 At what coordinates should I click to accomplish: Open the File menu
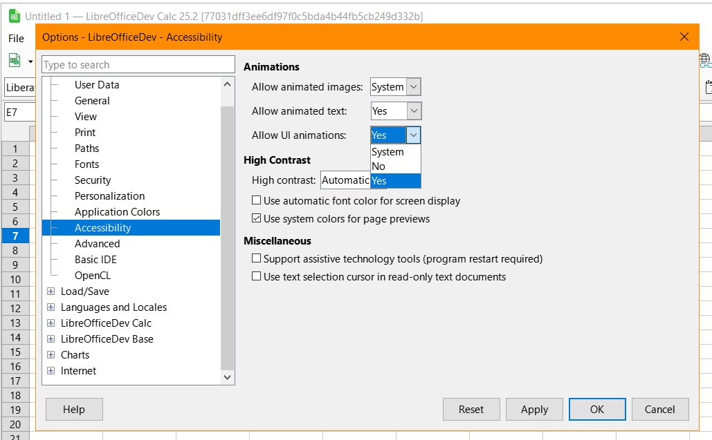[17, 39]
